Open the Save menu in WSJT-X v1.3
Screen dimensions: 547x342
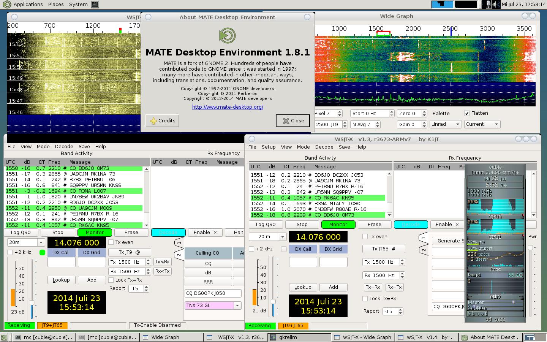click(x=344, y=147)
